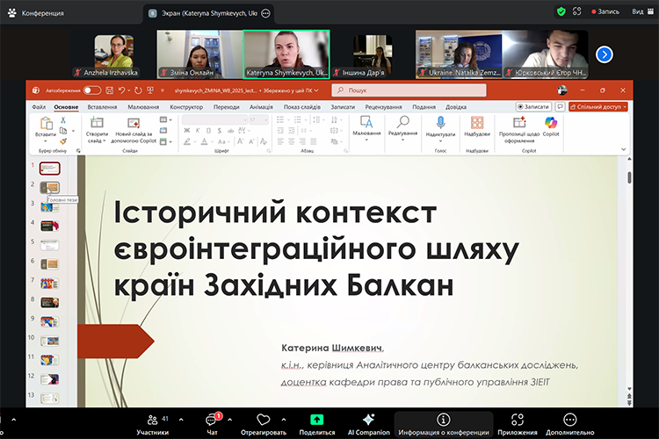Select Kateryna Shymkevych's video thumbnail
Screen dimensions: 659x439
pyautogui.click(x=286, y=54)
